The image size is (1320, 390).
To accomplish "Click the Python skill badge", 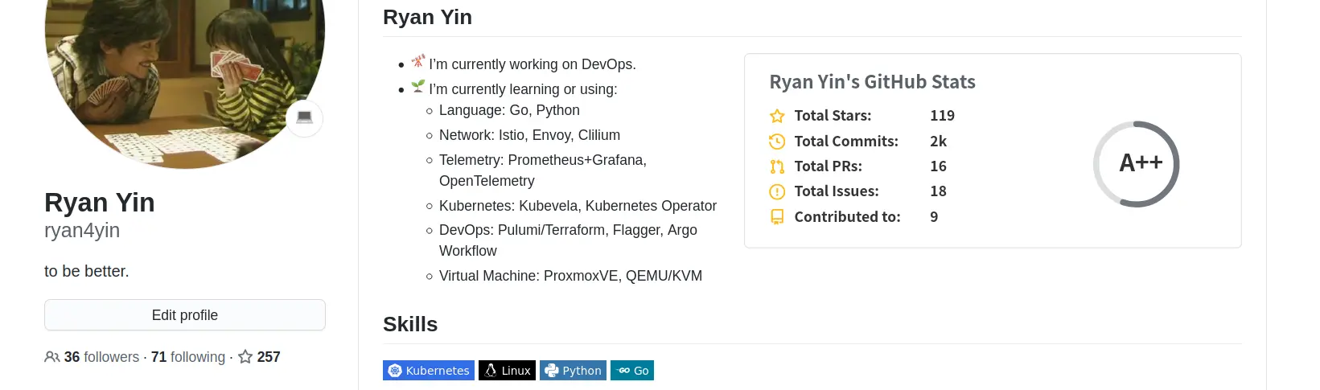I will 573,371.
